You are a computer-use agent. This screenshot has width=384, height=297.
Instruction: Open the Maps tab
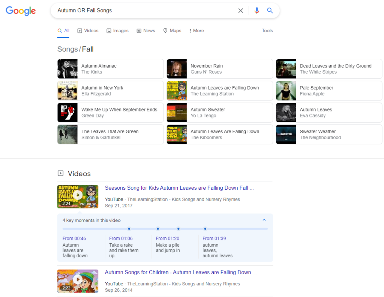point(172,31)
